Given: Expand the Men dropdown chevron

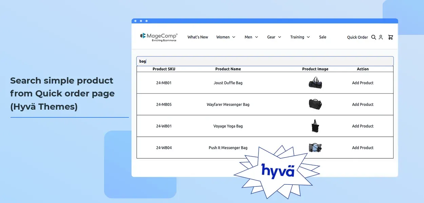Looking at the screenshot, I should tap(256, 37).
